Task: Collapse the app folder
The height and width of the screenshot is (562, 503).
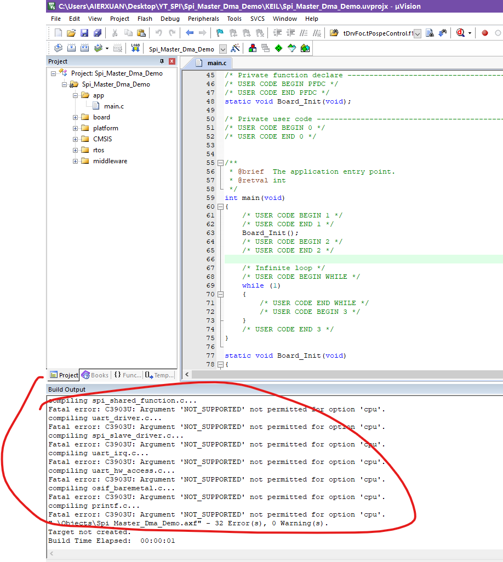Action: click(x=75, y=95)
